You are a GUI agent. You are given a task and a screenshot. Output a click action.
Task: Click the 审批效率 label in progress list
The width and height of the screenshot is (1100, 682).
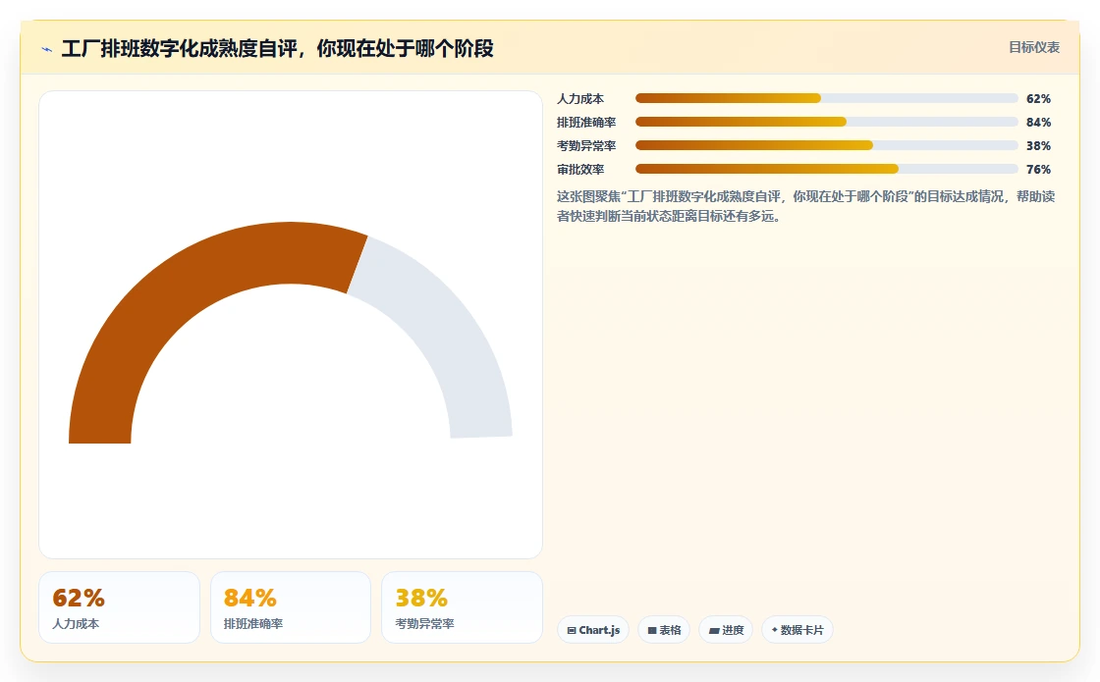point(580,169)
